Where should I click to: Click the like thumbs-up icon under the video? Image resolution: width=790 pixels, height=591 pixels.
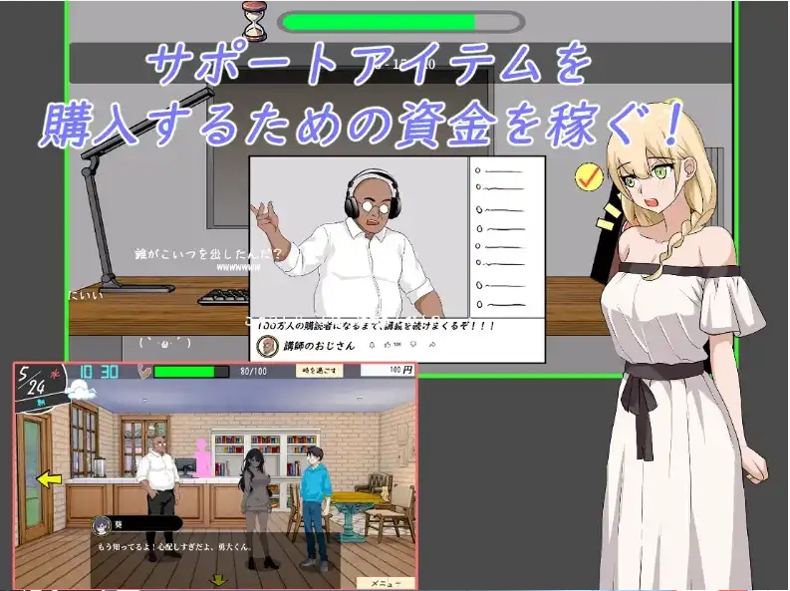tap(387, 345)
